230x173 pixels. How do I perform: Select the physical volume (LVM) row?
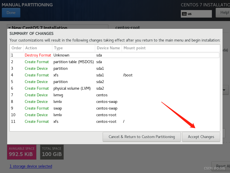[x=115, y=88]
